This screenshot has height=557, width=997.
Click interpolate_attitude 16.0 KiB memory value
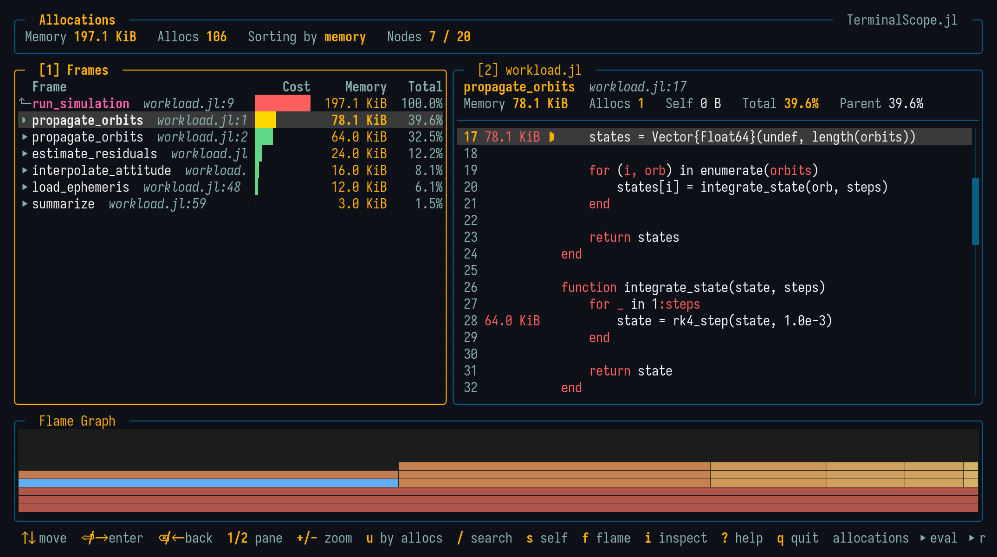click(359, 170)
